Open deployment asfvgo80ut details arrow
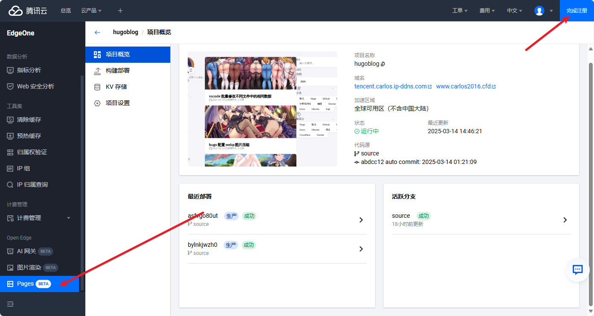 [361, 220]
